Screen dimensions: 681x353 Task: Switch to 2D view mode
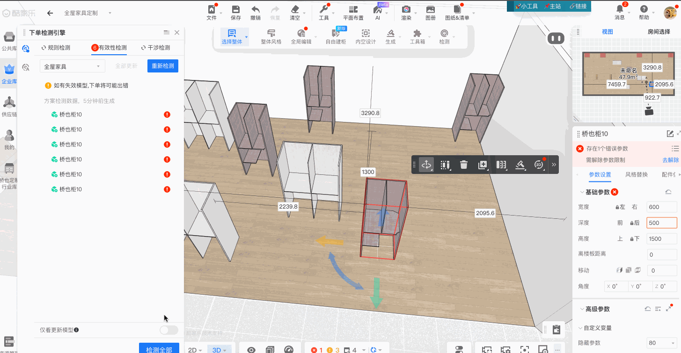pyautogui.click(x=194, y=350)
